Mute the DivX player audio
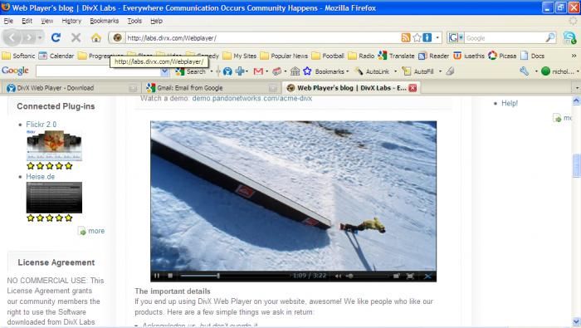 click(338, 276)
